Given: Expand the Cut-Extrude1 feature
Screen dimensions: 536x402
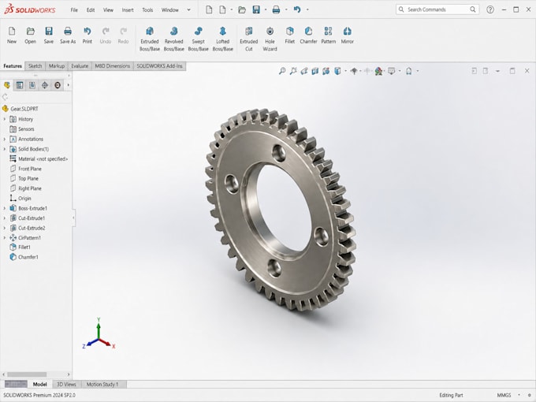Looking at the screenshot, I should pyautogui.click(x=5, y=218).
